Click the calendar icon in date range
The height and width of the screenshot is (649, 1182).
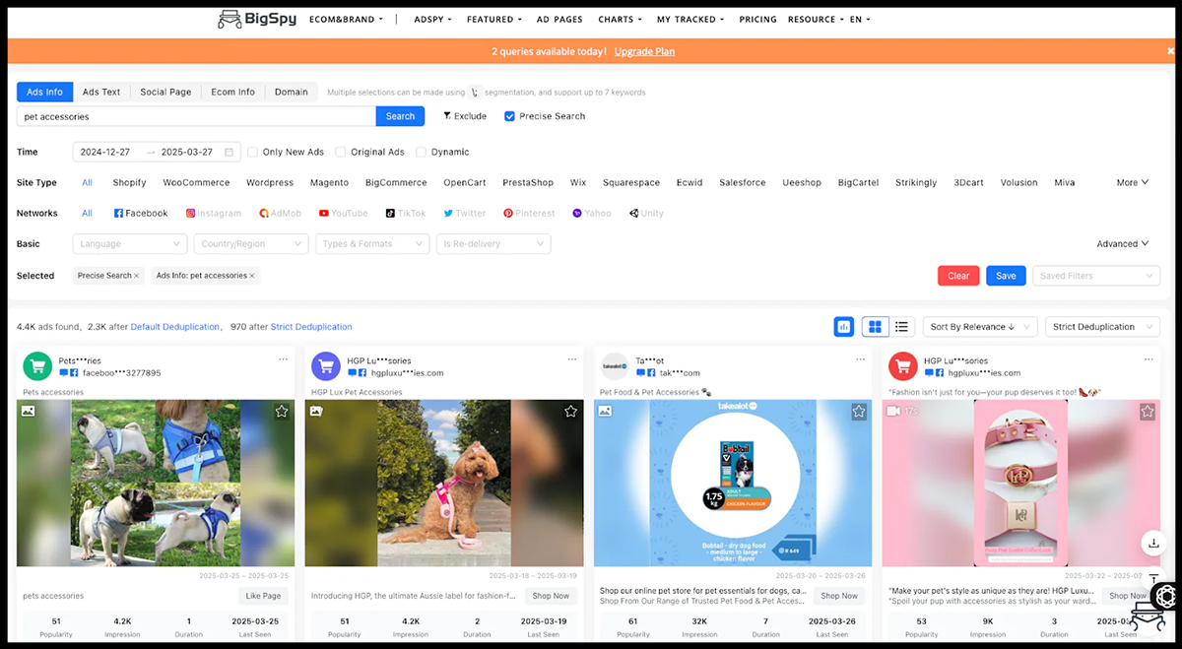[229, 153]
